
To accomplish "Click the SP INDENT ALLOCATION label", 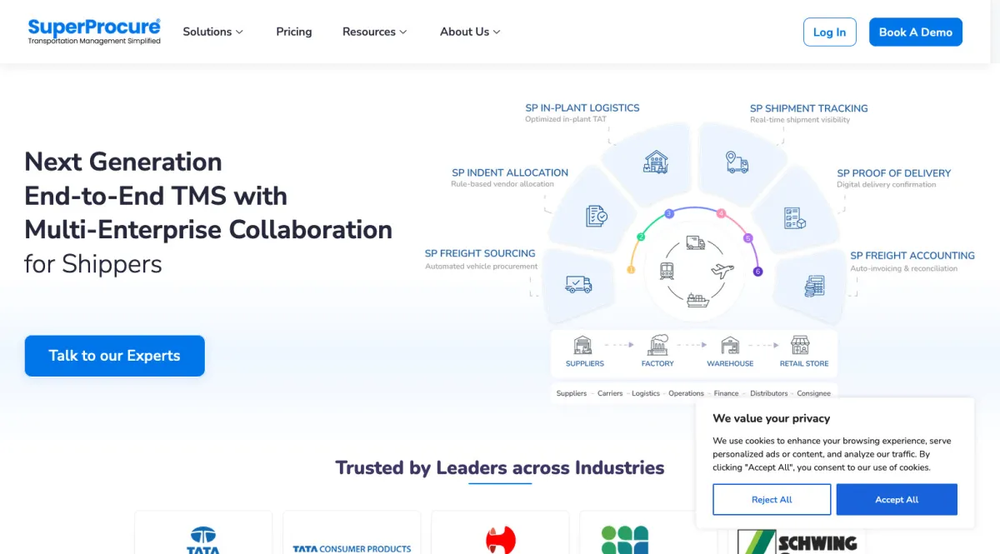I will pos(510,172).
